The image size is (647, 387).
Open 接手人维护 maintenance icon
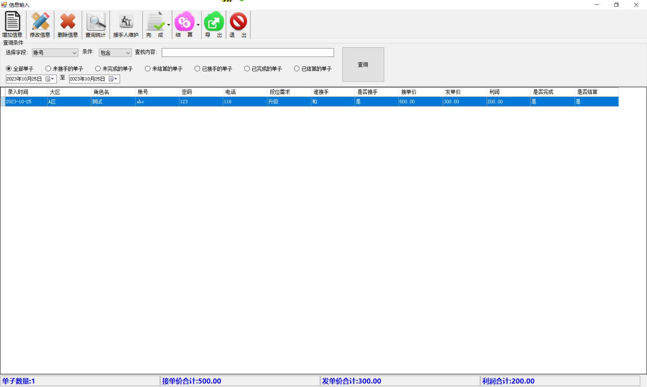[x=126, y=22]
